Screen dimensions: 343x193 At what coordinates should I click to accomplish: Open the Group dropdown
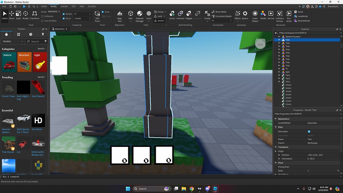(x=160, y=12)
